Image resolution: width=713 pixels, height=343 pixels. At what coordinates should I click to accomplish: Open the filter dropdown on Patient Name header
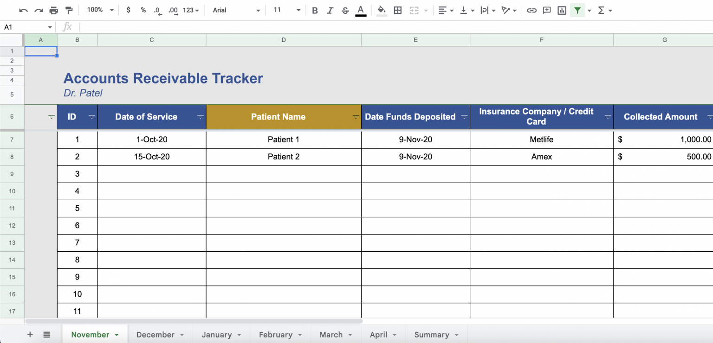pyautogui.click(x=355, y=117)
